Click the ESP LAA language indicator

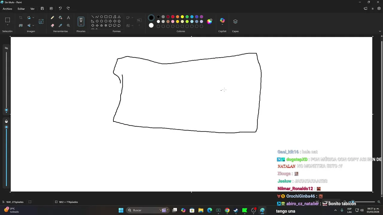349,210
